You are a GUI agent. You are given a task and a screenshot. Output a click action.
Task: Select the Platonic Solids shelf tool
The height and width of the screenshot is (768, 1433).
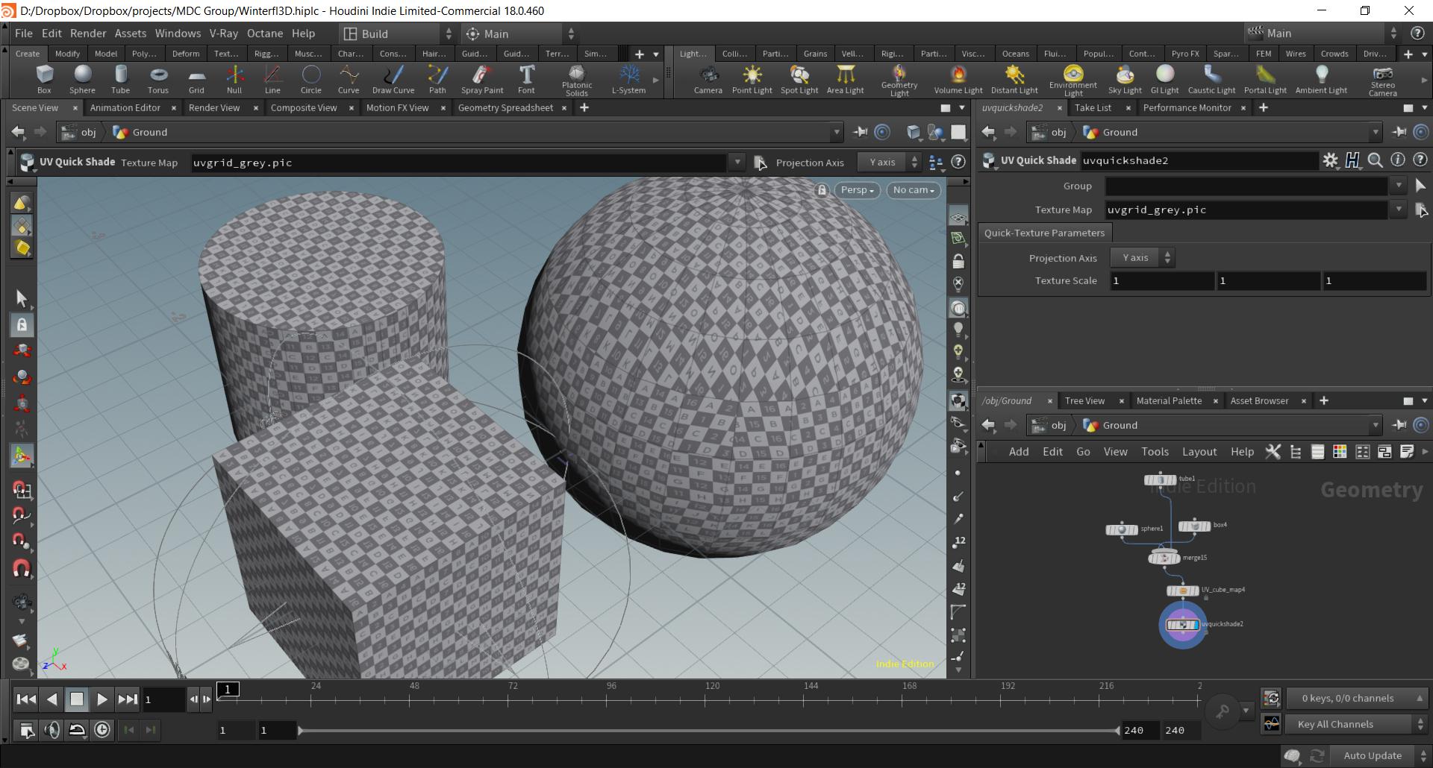[x=576, y=79]
